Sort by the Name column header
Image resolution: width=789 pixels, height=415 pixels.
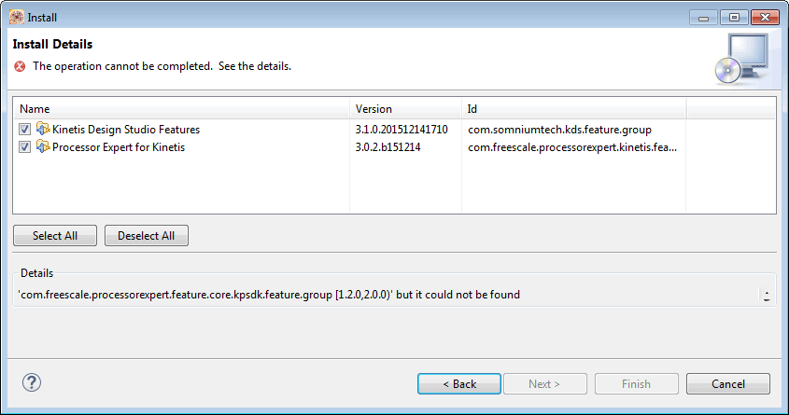182,109
